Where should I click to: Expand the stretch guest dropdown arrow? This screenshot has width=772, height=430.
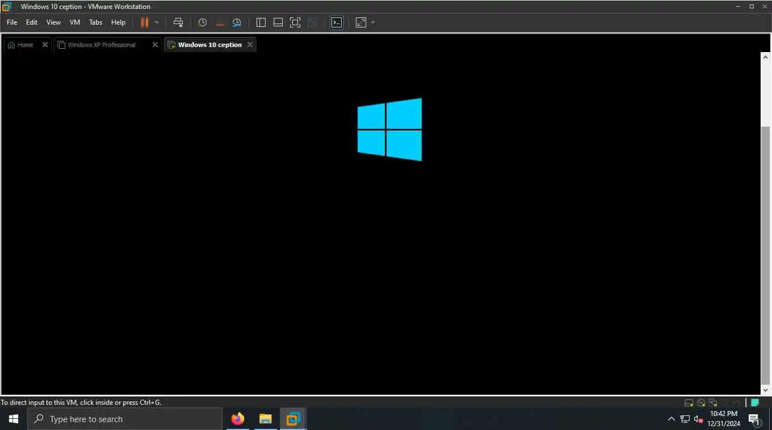pos(373,22)
